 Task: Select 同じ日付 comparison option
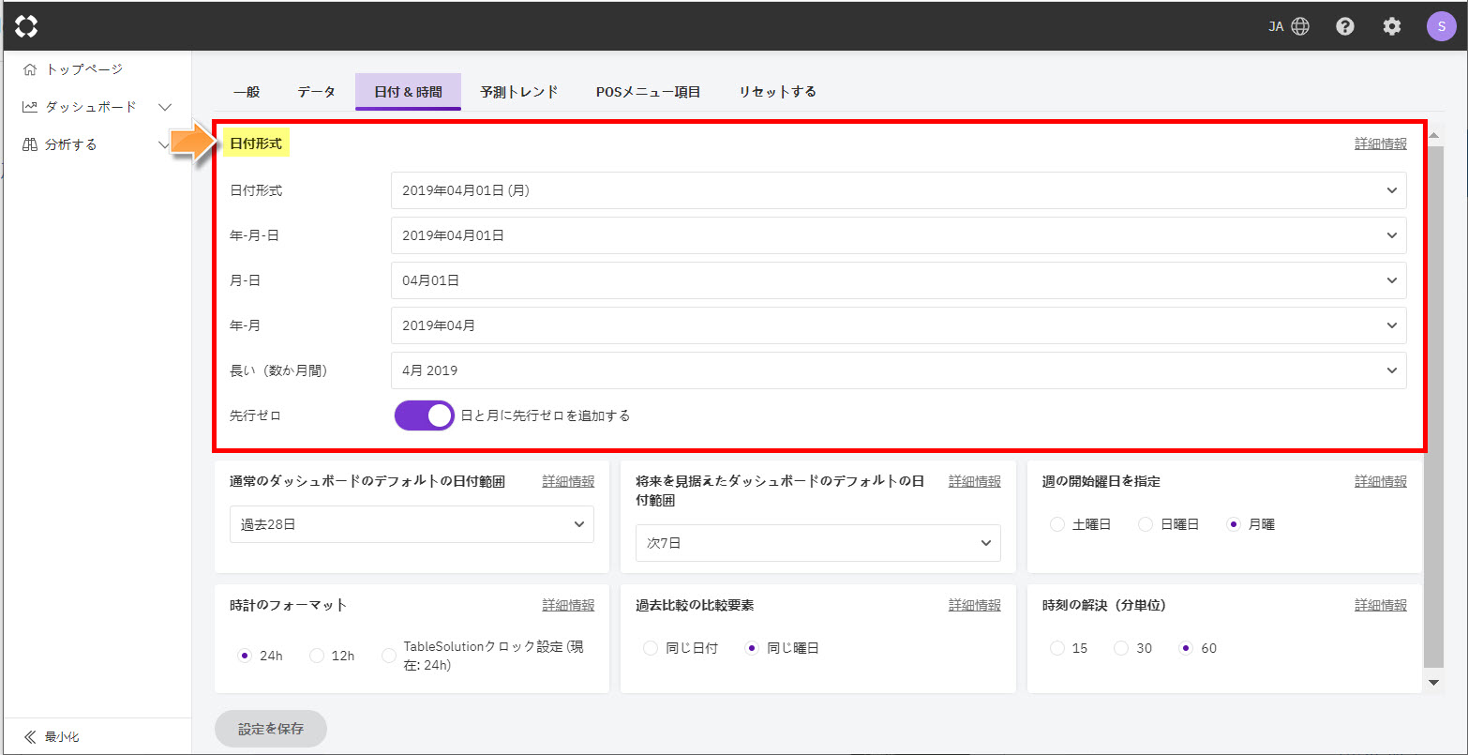click(x=651, y=648)
